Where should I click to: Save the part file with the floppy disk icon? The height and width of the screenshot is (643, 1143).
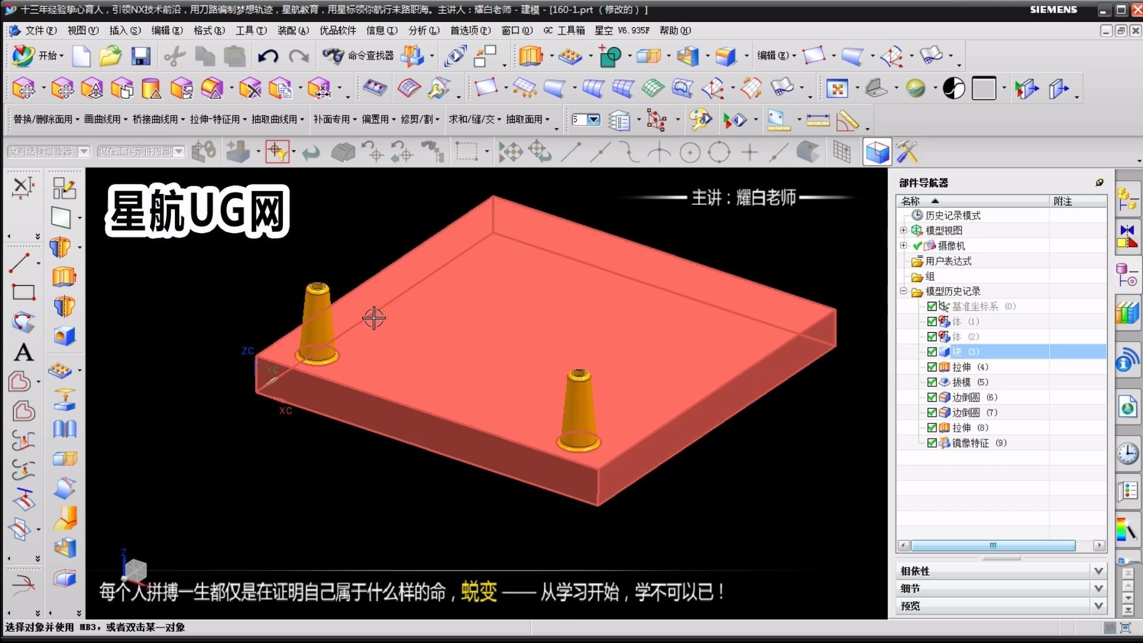(140, 55)
